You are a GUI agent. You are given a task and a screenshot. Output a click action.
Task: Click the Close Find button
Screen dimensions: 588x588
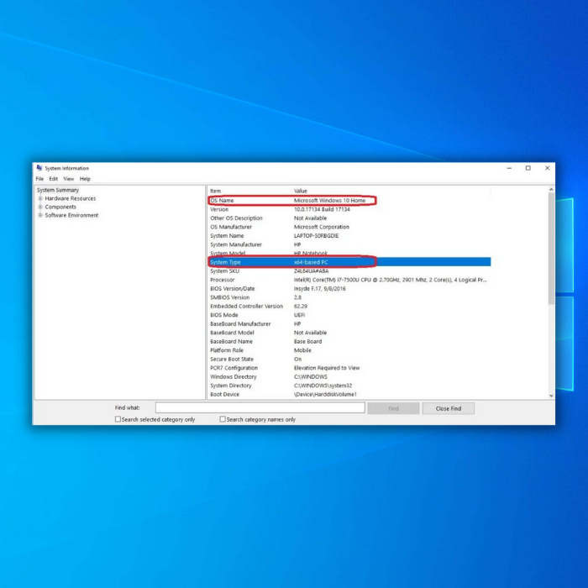tap(449, 408)
